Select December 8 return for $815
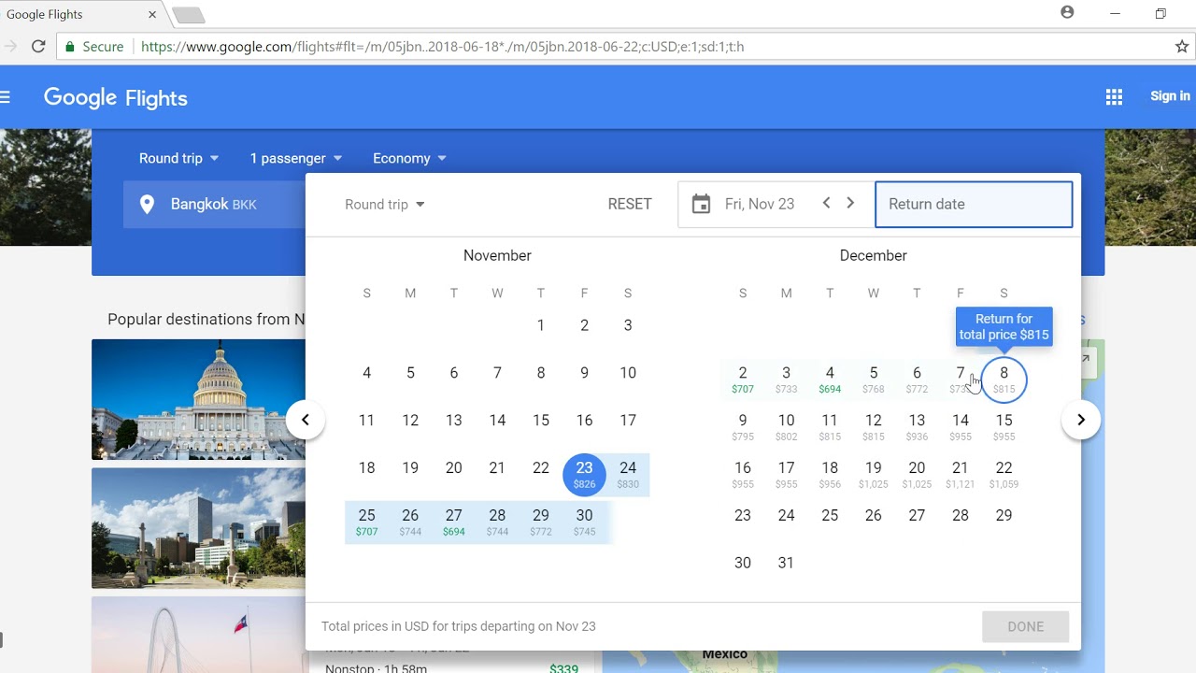The width and height of the screenshot is (1196, 673). (1004, 379)
